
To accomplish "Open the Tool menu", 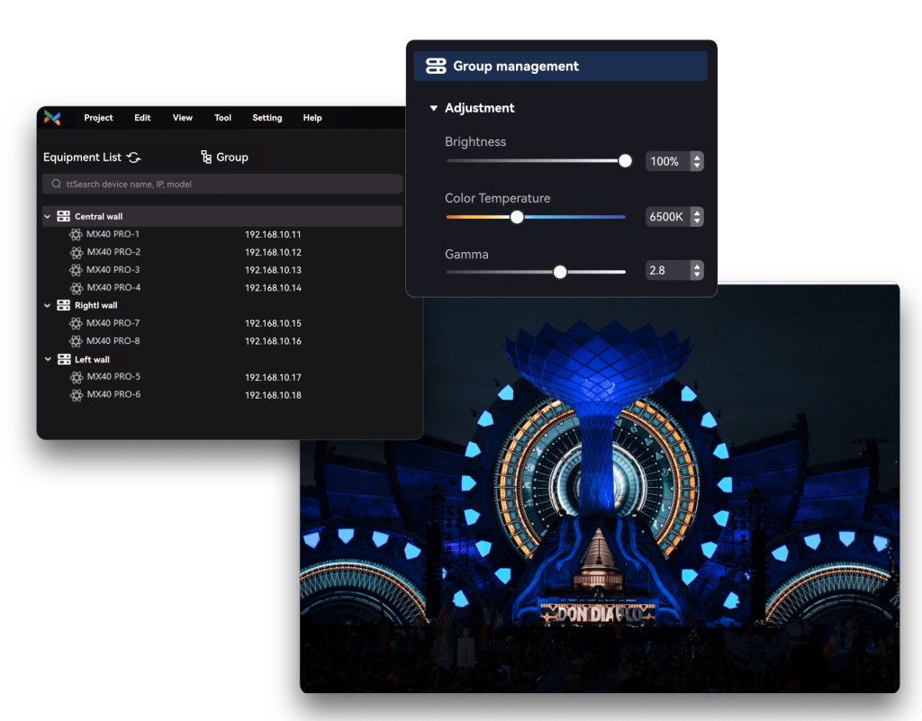I will point(222,118).
